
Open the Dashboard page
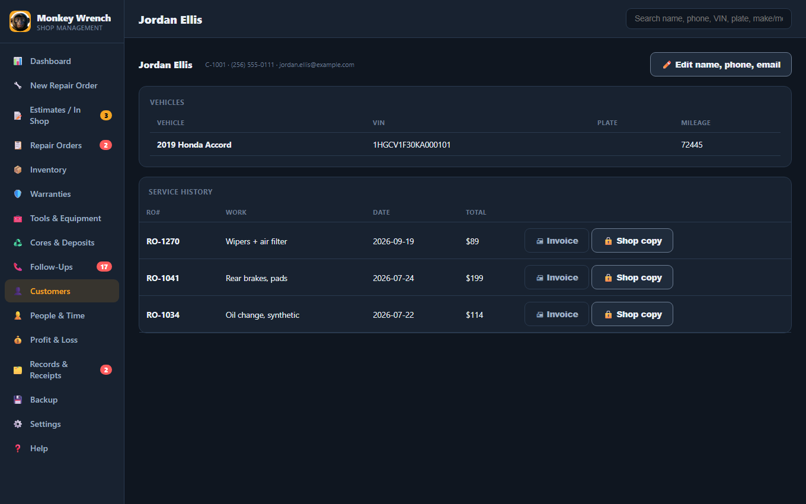tap(62, 61)
